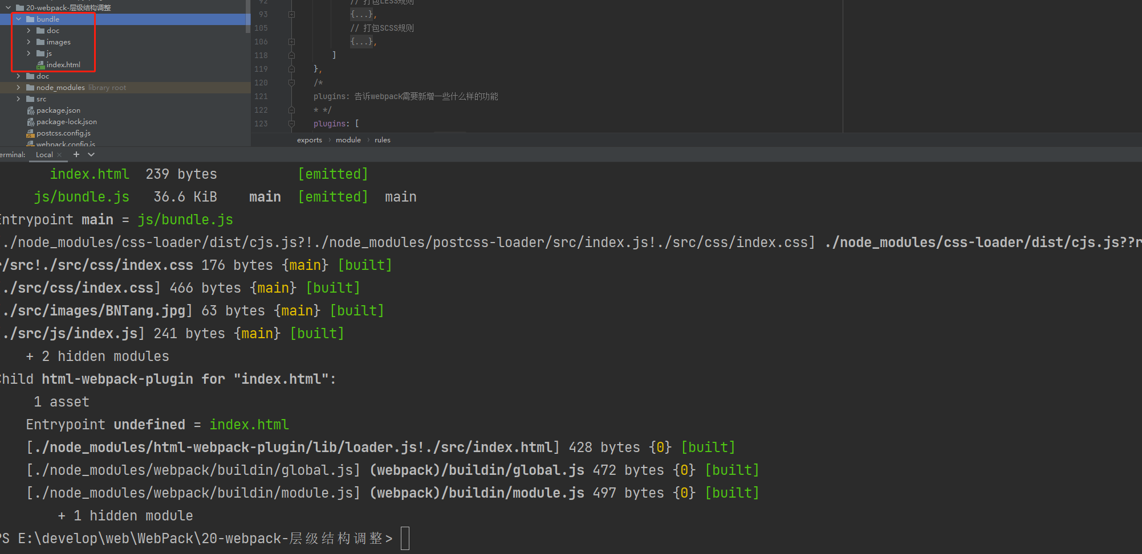The width and height of the screenshot is (1142, 554).
Task: Collapse the 20-webpack project root folder
Action: (x=8, y=7)
